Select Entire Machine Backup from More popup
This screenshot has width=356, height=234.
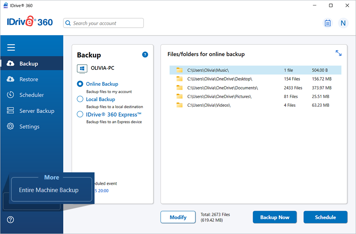tap(49, 190)
